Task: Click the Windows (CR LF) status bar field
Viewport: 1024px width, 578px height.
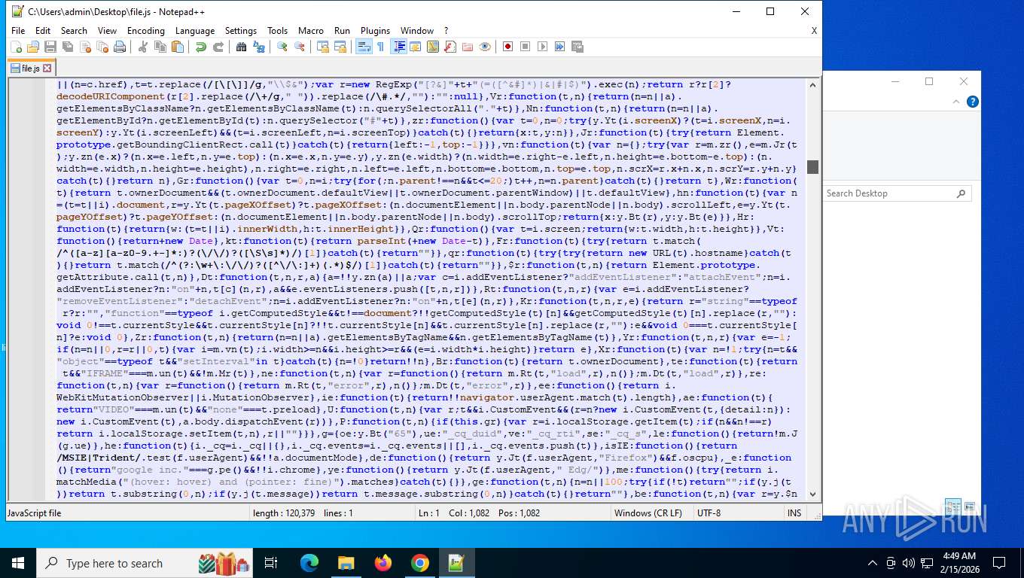Action: coord(648,513)
